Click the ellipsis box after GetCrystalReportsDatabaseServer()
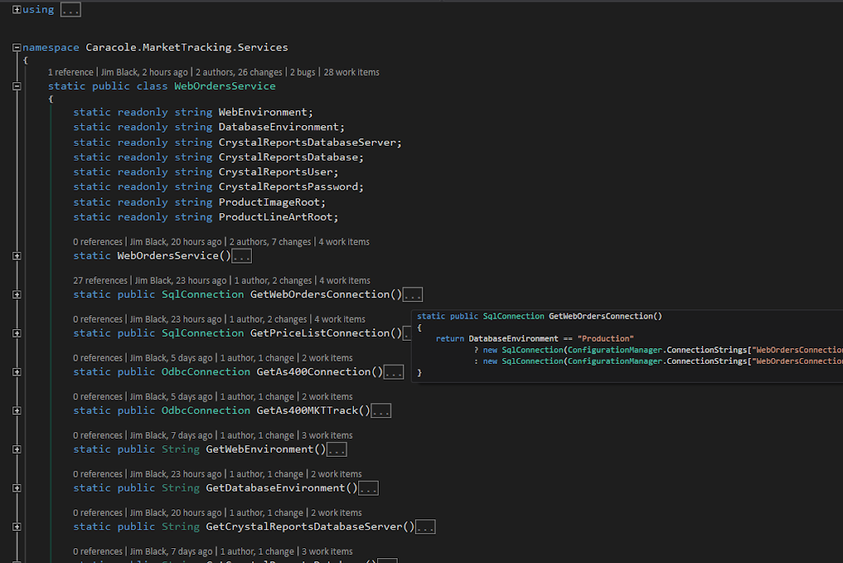The width and height of the screenshot is (843, 563). tap(426, 527)
